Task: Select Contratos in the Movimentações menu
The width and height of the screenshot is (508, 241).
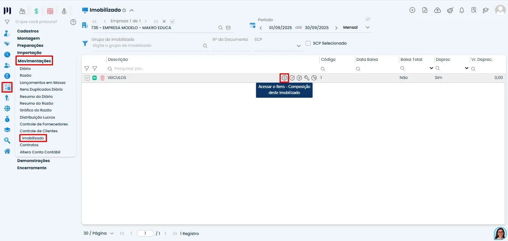Action: 29,145
